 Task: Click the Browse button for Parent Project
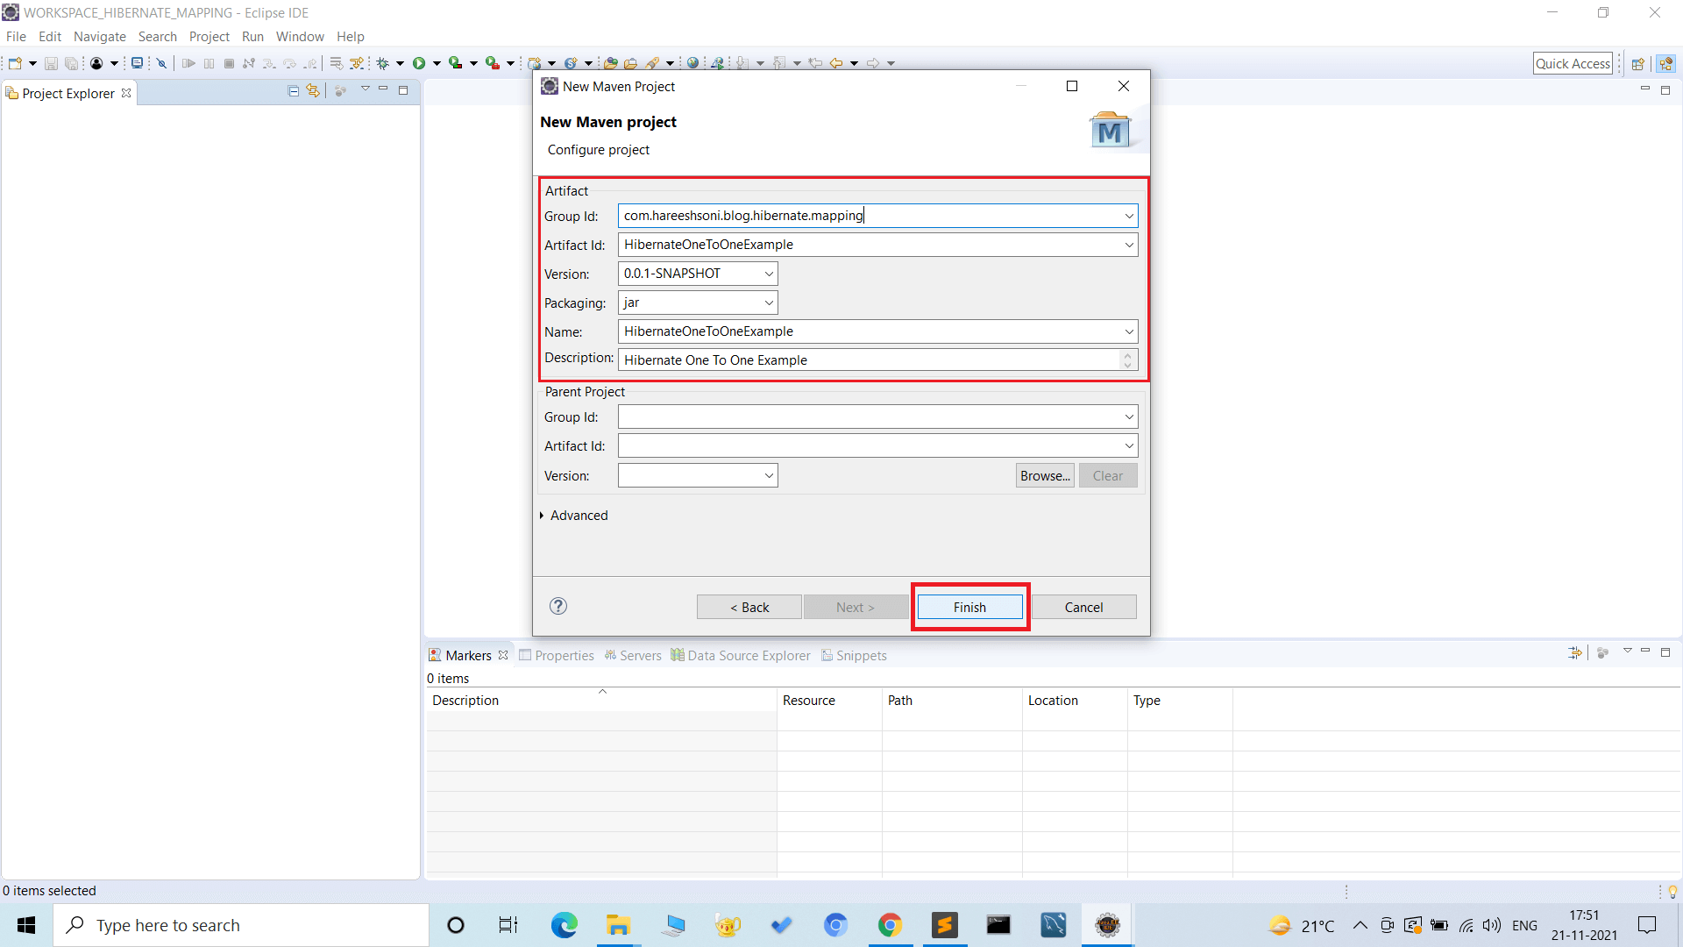click(1044, 475)
